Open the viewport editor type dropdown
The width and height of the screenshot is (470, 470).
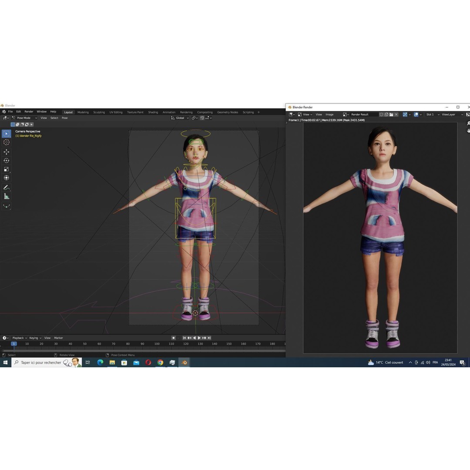click(6, 118)
